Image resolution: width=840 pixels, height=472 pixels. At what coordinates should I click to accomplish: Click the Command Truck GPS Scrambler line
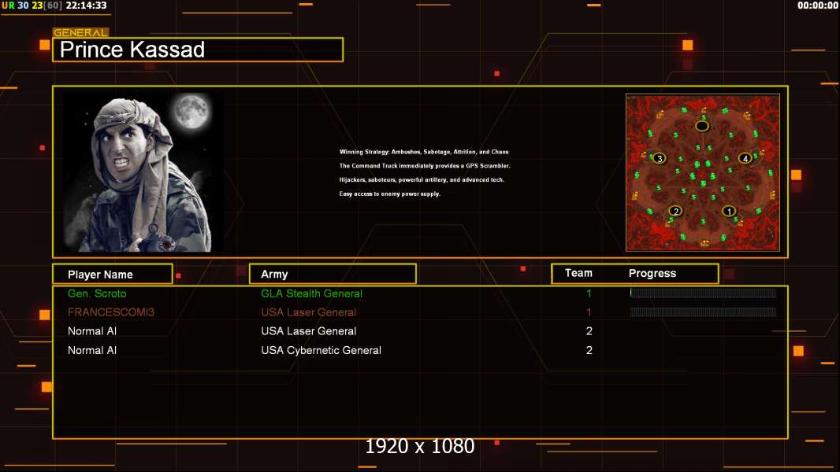coord(425,166)
